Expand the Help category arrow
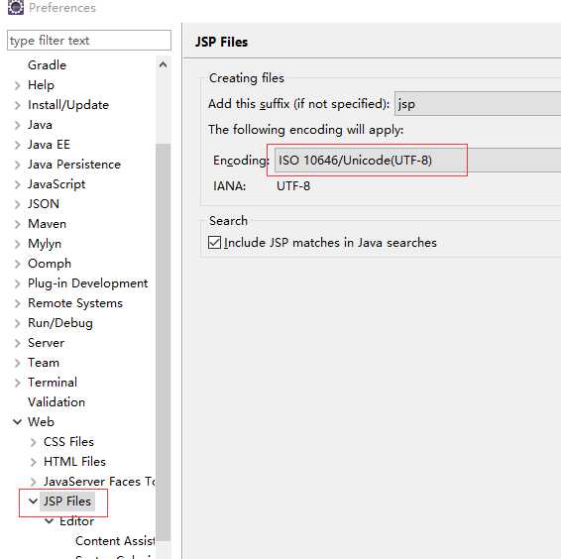 (x=17, y=85)
